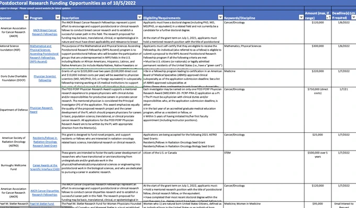356x208 pixels.
Task: Select the 'Burroughs Wellcome Fund' sponsor cell
Action: [14, 167]
